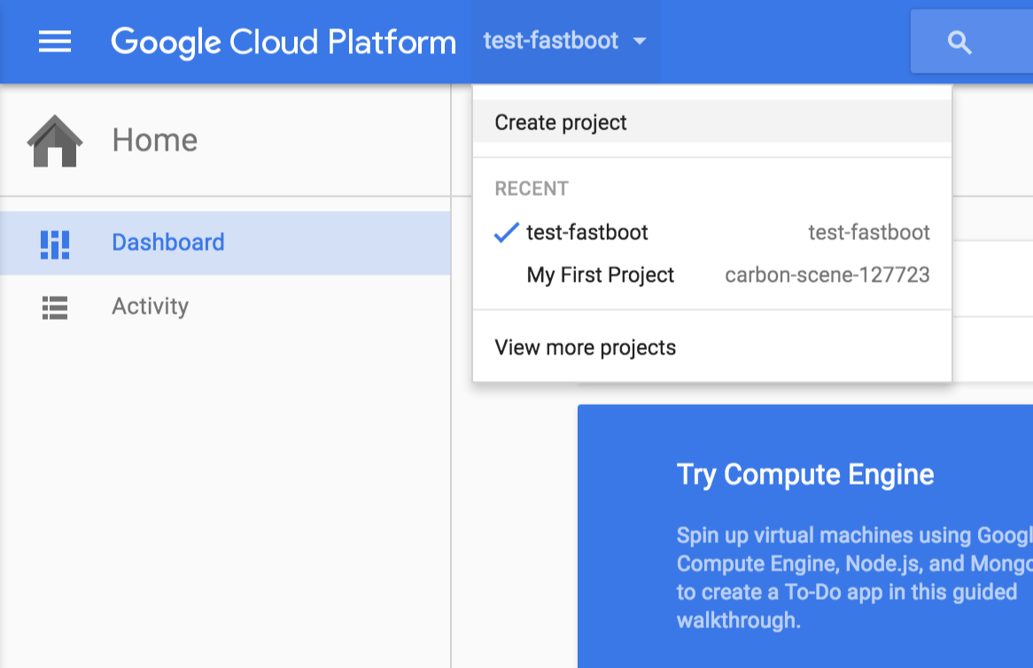The image size is (1033, 668).
Task: Switch to the Dashboard sidebar item
Action: 168,242
